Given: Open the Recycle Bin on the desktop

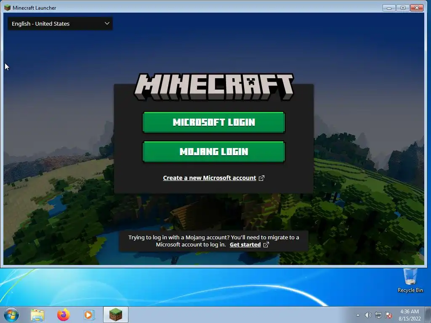Looking at the screenshot, I should 410,281.
